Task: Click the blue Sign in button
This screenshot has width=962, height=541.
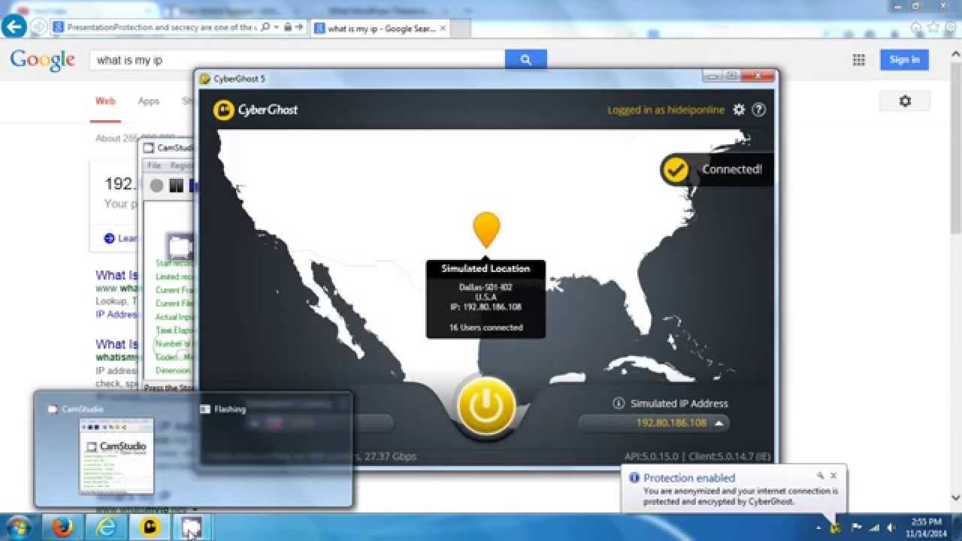Action: pyautogui.click(x=904, y=60)
